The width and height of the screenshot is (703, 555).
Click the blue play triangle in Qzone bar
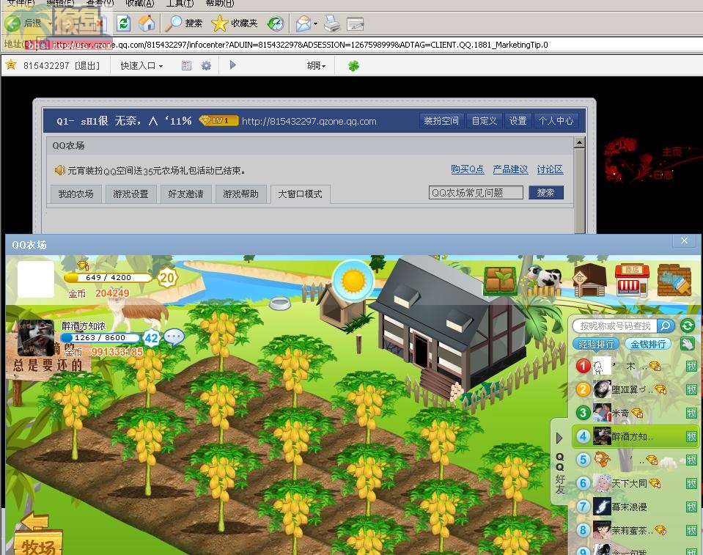pyautogui.click(x=232, y=65)
